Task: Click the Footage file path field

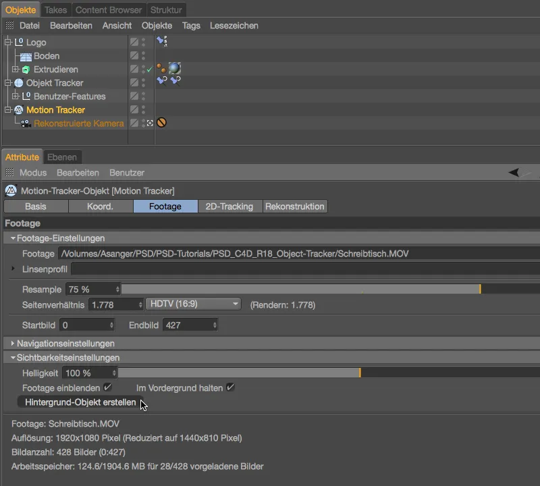Action: [299, 254]
